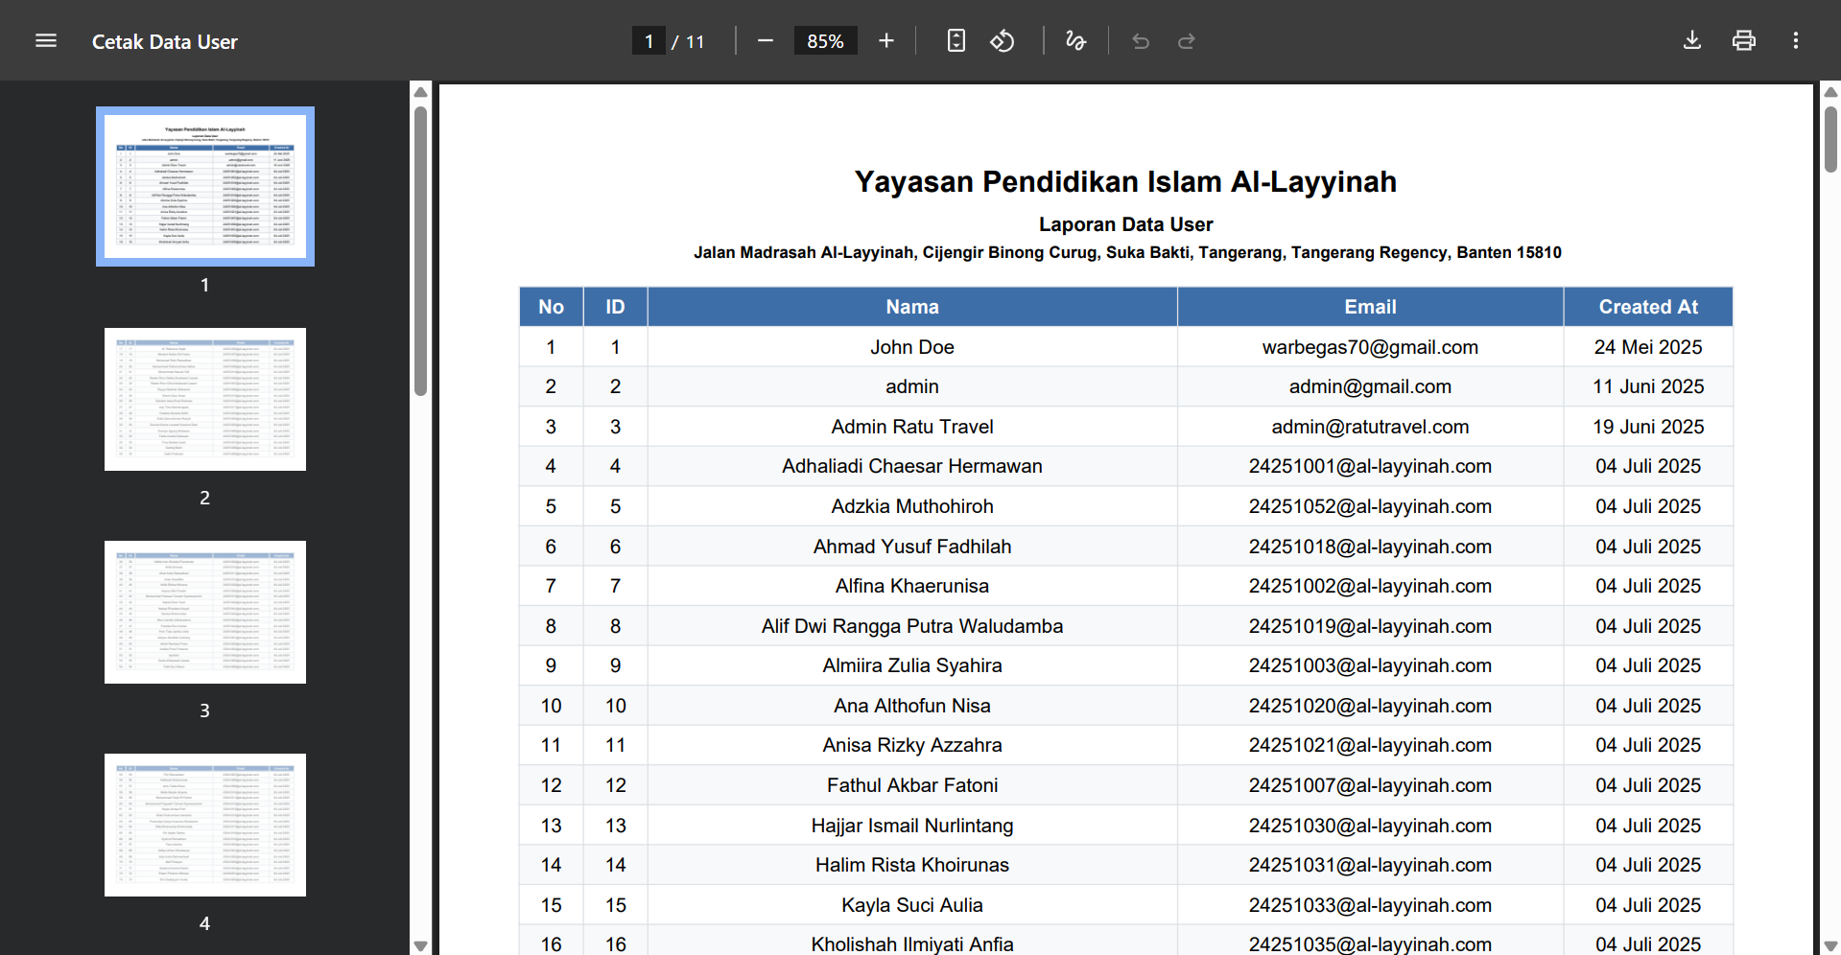
Task: Undo the last annotation
Action: [x=1141, y=40]
